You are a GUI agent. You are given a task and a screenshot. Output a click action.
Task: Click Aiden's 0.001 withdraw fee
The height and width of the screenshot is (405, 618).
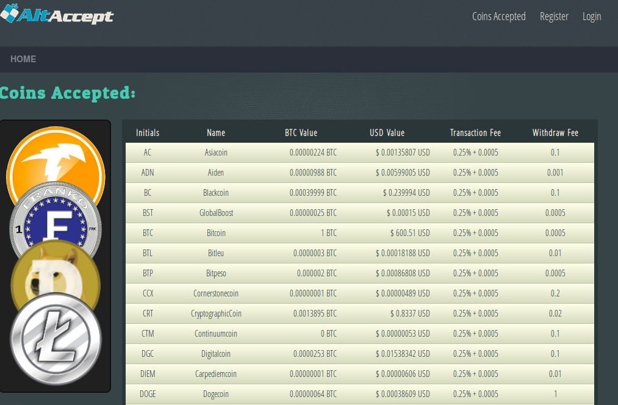[x=555, y=173]
